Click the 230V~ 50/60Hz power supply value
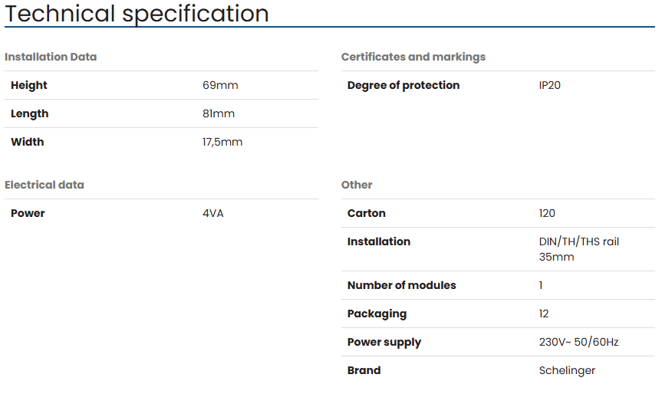662x394 pixels. [x=579, y=342]
